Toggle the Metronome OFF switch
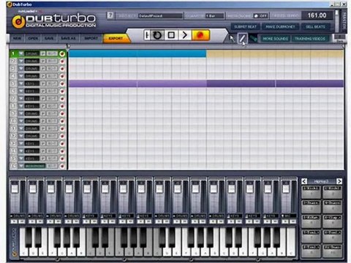 (x=260, y=16)
